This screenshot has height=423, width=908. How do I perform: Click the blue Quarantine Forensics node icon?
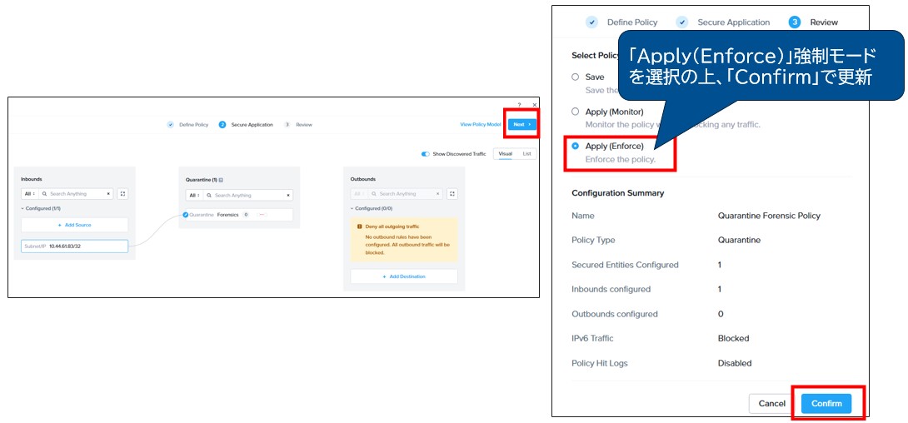click(185, 215)
